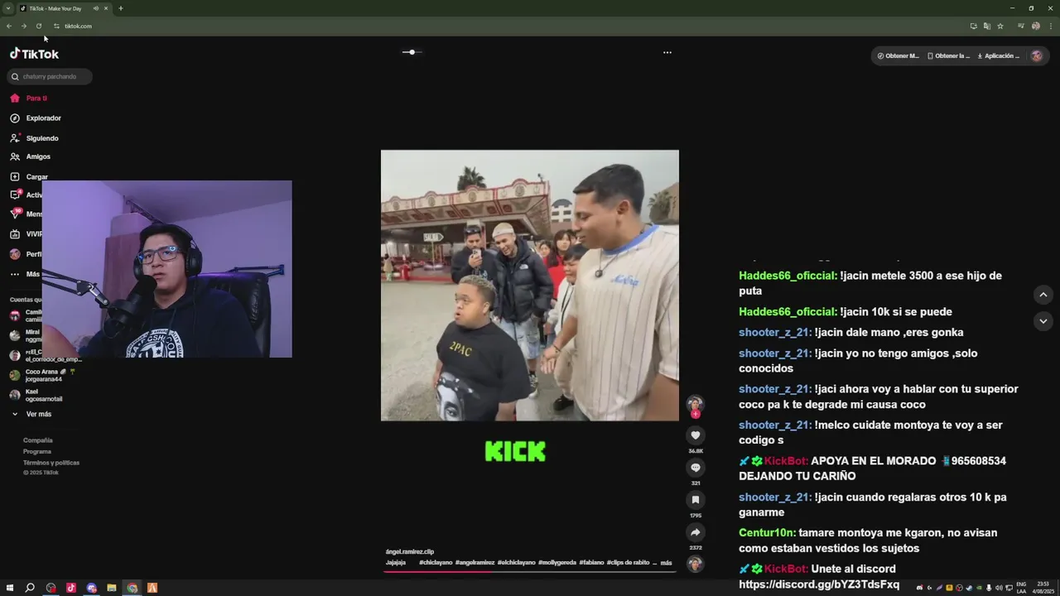1060x596 pixels.
Task: Go to the next video arrow
Action: tap(1043, 321)
